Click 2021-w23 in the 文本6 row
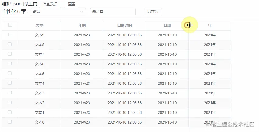This screenshot has height=132, width=259. 82,64
